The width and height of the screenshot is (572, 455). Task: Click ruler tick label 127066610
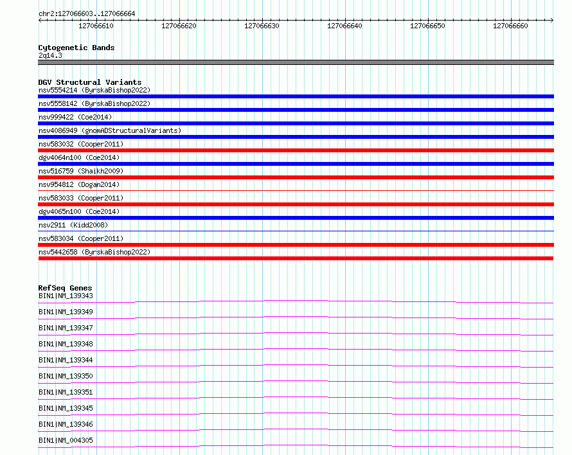tap(96, 26)
